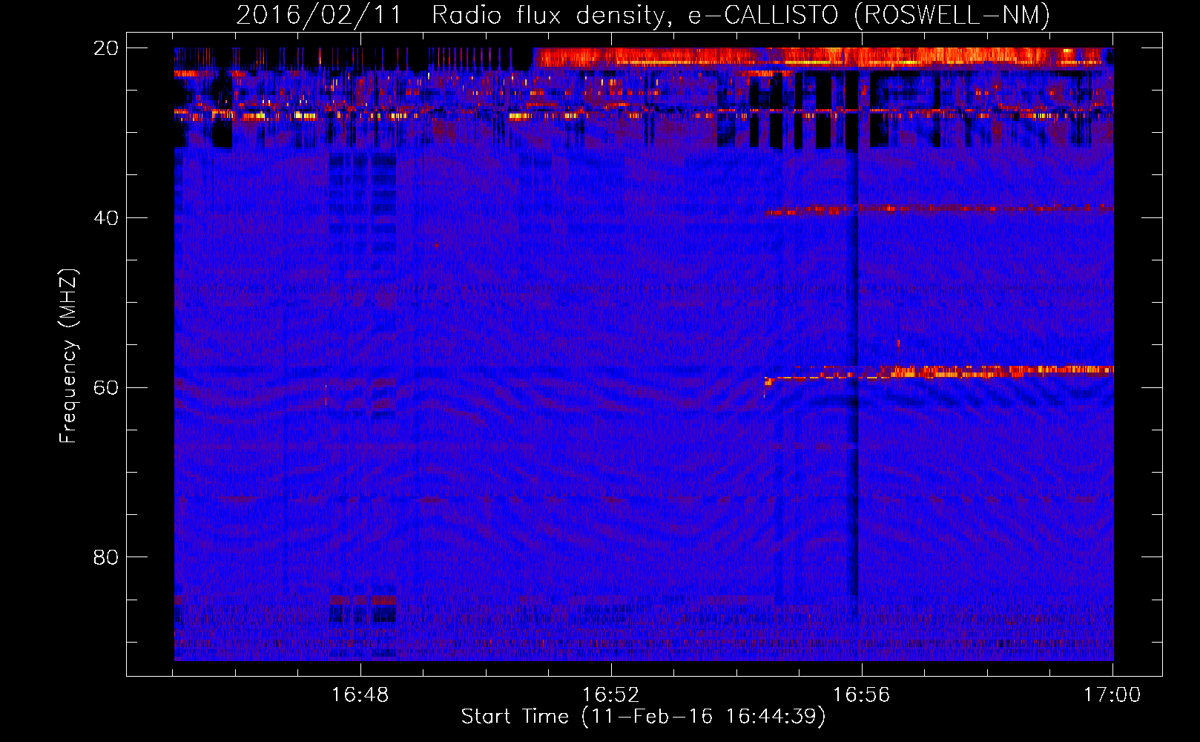
Task: Select the 16:52 time axis label
Action: click(610, 695)
